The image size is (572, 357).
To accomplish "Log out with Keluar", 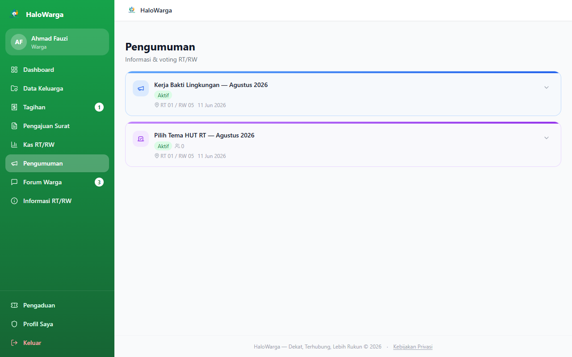I will (x=57, y=343).
